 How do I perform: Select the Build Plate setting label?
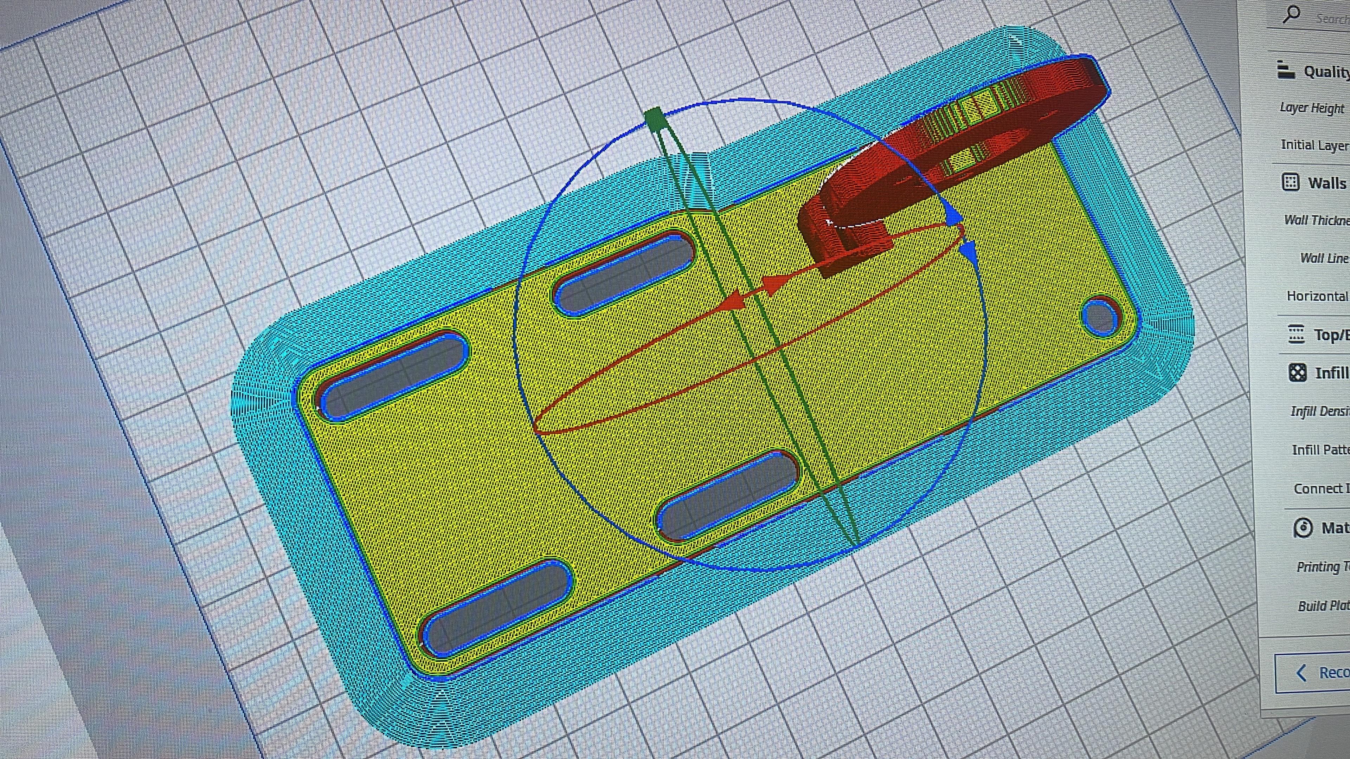coord(1324,605)
